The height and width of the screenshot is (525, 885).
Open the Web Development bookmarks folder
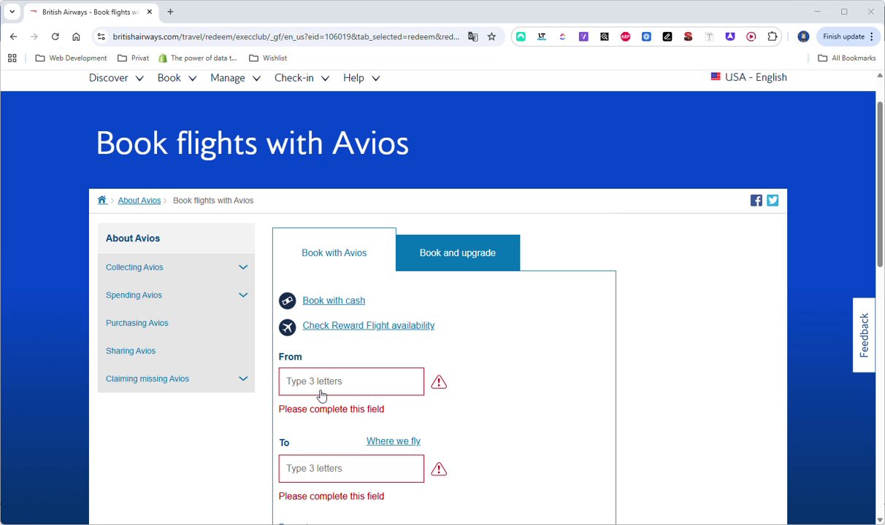click(x=71, y=58)
